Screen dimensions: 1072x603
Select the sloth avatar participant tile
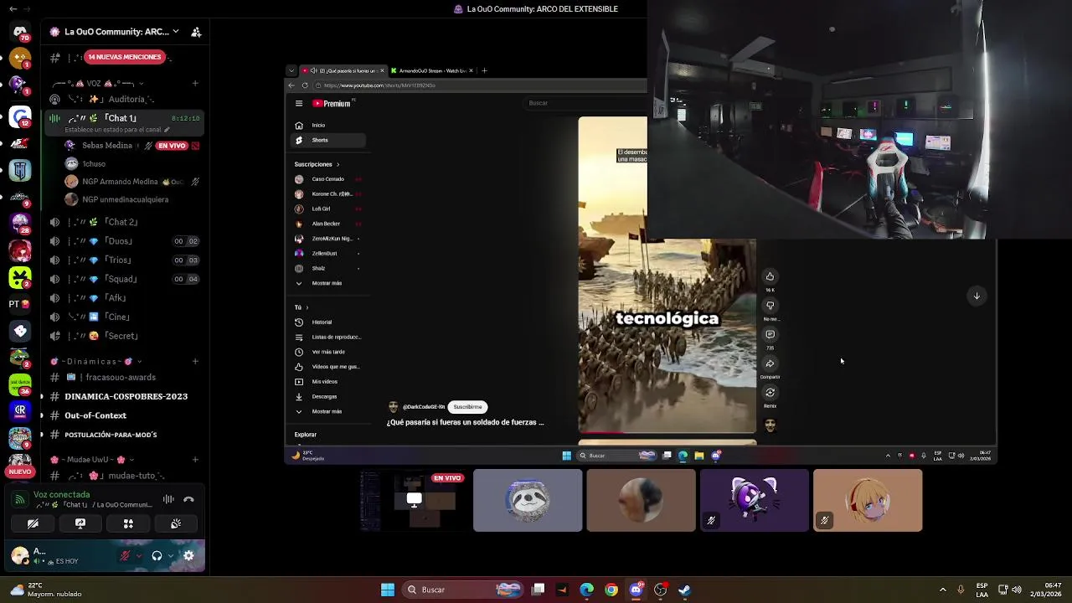(528, 501)
